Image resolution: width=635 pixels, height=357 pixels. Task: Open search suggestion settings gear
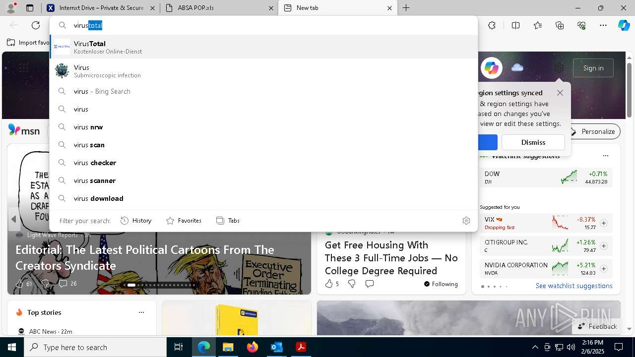tap(466, 221)
